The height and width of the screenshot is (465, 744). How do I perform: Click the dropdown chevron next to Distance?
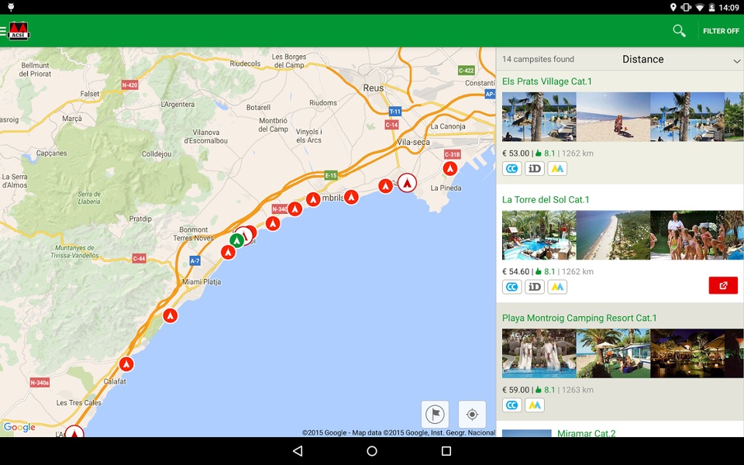tap(736, 60)
